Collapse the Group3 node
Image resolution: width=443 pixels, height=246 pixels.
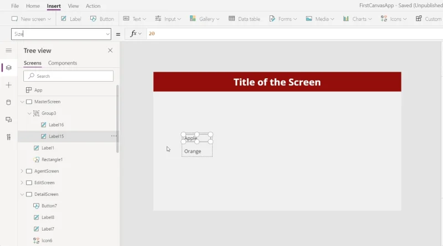coord(29,113)
